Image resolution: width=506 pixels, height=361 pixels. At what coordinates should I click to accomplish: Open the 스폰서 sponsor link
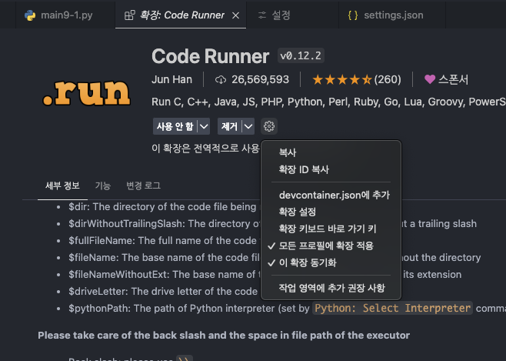453,79
